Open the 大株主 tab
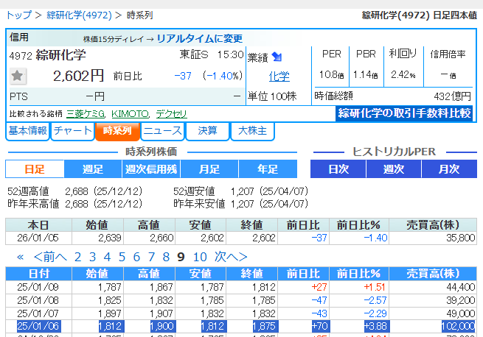Viewport: 483px width, 337px height. click(x=252, y=131)
